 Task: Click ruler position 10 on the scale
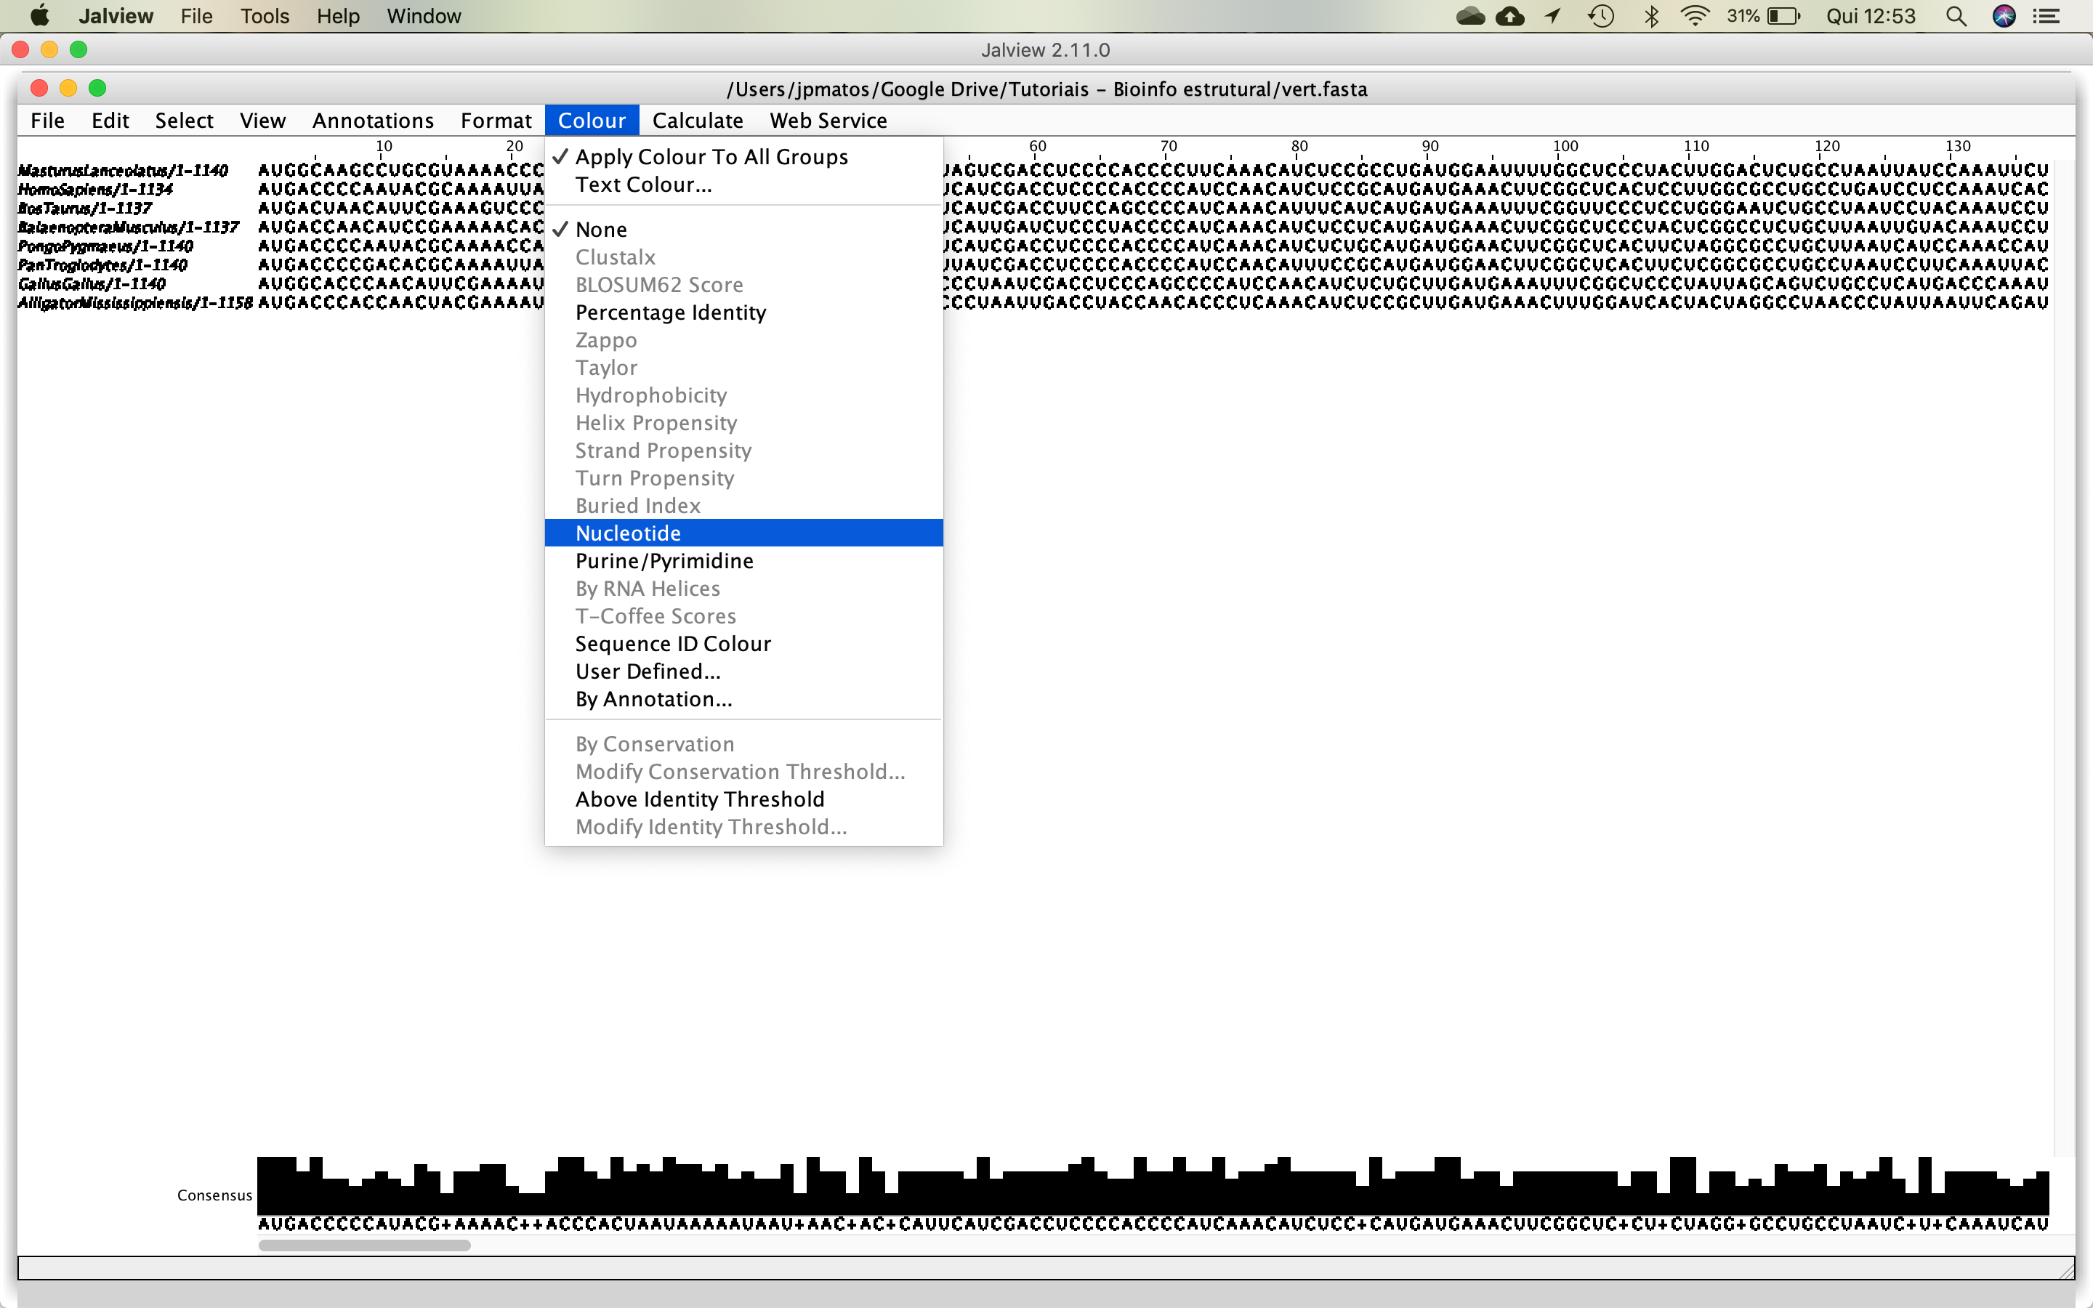(384, 146)
